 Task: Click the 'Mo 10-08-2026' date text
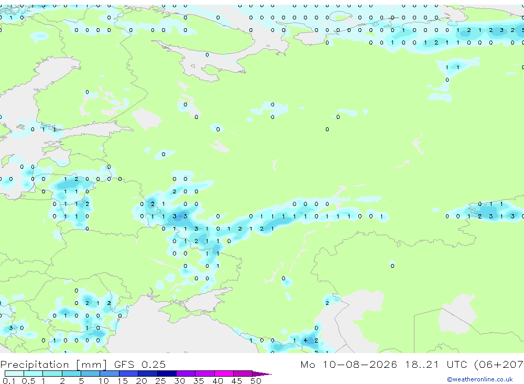tap(348, 364)
